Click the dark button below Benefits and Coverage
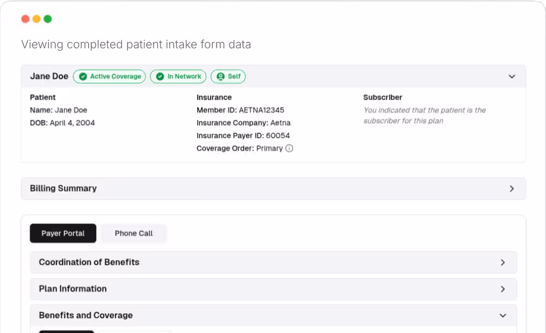 (66, 331)
